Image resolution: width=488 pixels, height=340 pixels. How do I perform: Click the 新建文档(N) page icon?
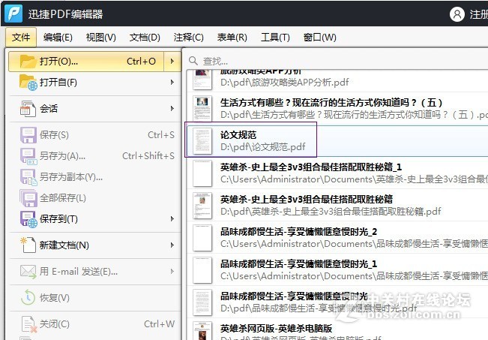point(28,245)
